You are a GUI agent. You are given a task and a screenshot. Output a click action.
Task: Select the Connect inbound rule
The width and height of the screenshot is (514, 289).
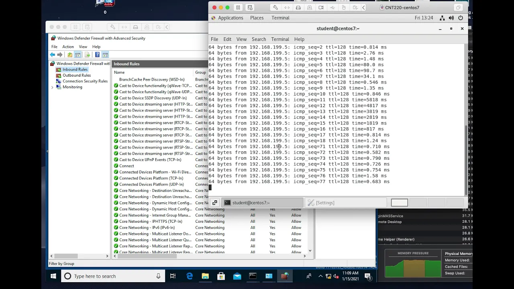coord(126,166)
